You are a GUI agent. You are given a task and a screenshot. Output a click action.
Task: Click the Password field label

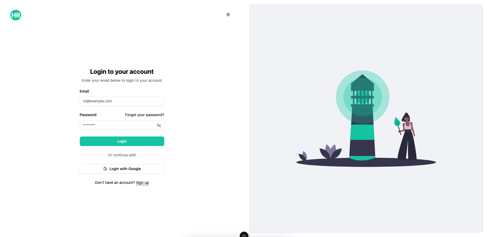coord(88,115)
